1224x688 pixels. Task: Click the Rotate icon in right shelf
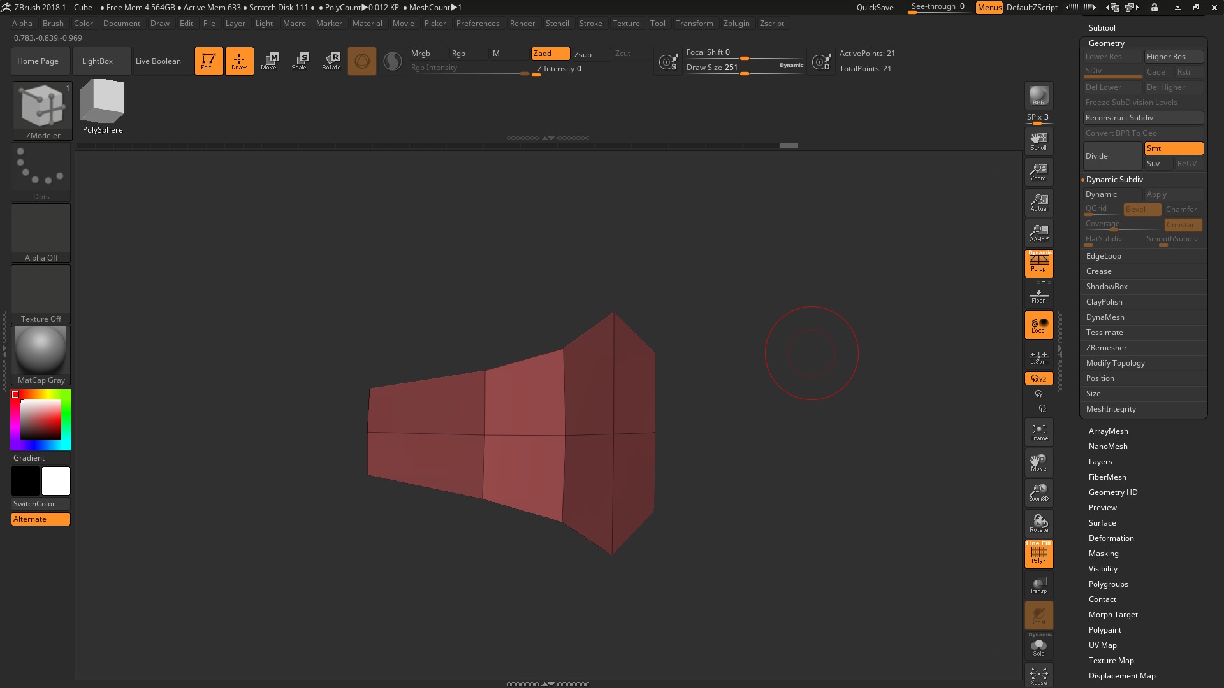click(1038, 523)
